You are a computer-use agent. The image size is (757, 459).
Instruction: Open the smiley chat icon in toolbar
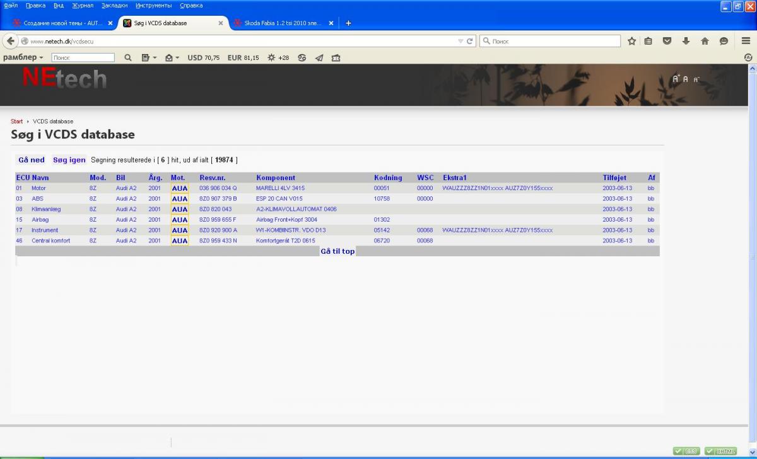click(724, 41)
